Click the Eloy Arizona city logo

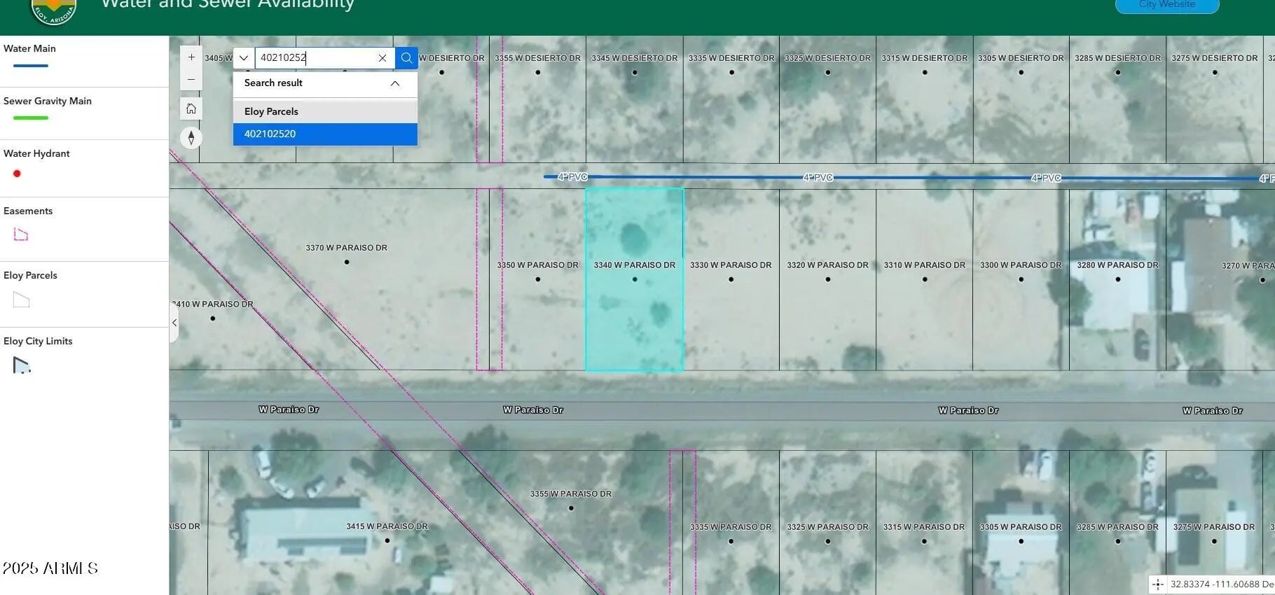coord(54,10)
